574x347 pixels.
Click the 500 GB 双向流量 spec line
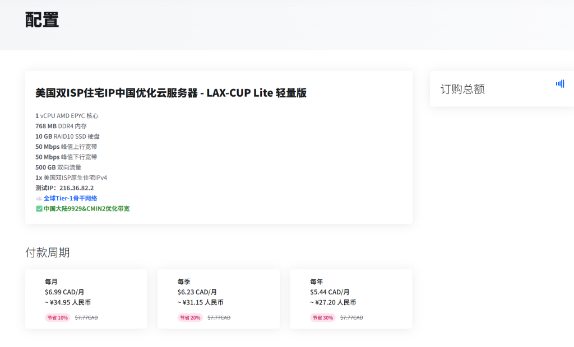[x=58, y=167]
